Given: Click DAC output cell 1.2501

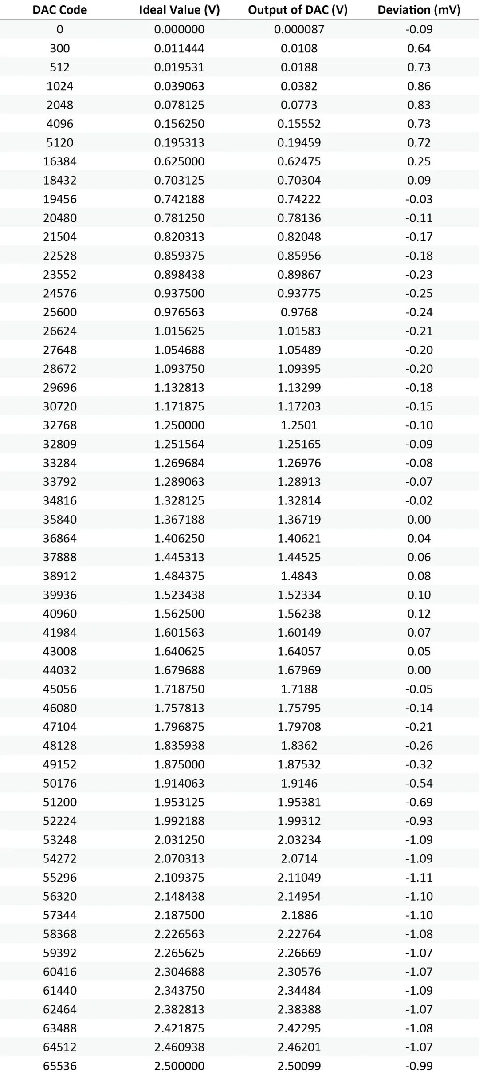Looking at the screenshot, I should click(x=299, y=425).
